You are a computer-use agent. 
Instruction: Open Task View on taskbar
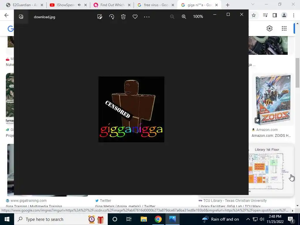(x=129, y=219)
